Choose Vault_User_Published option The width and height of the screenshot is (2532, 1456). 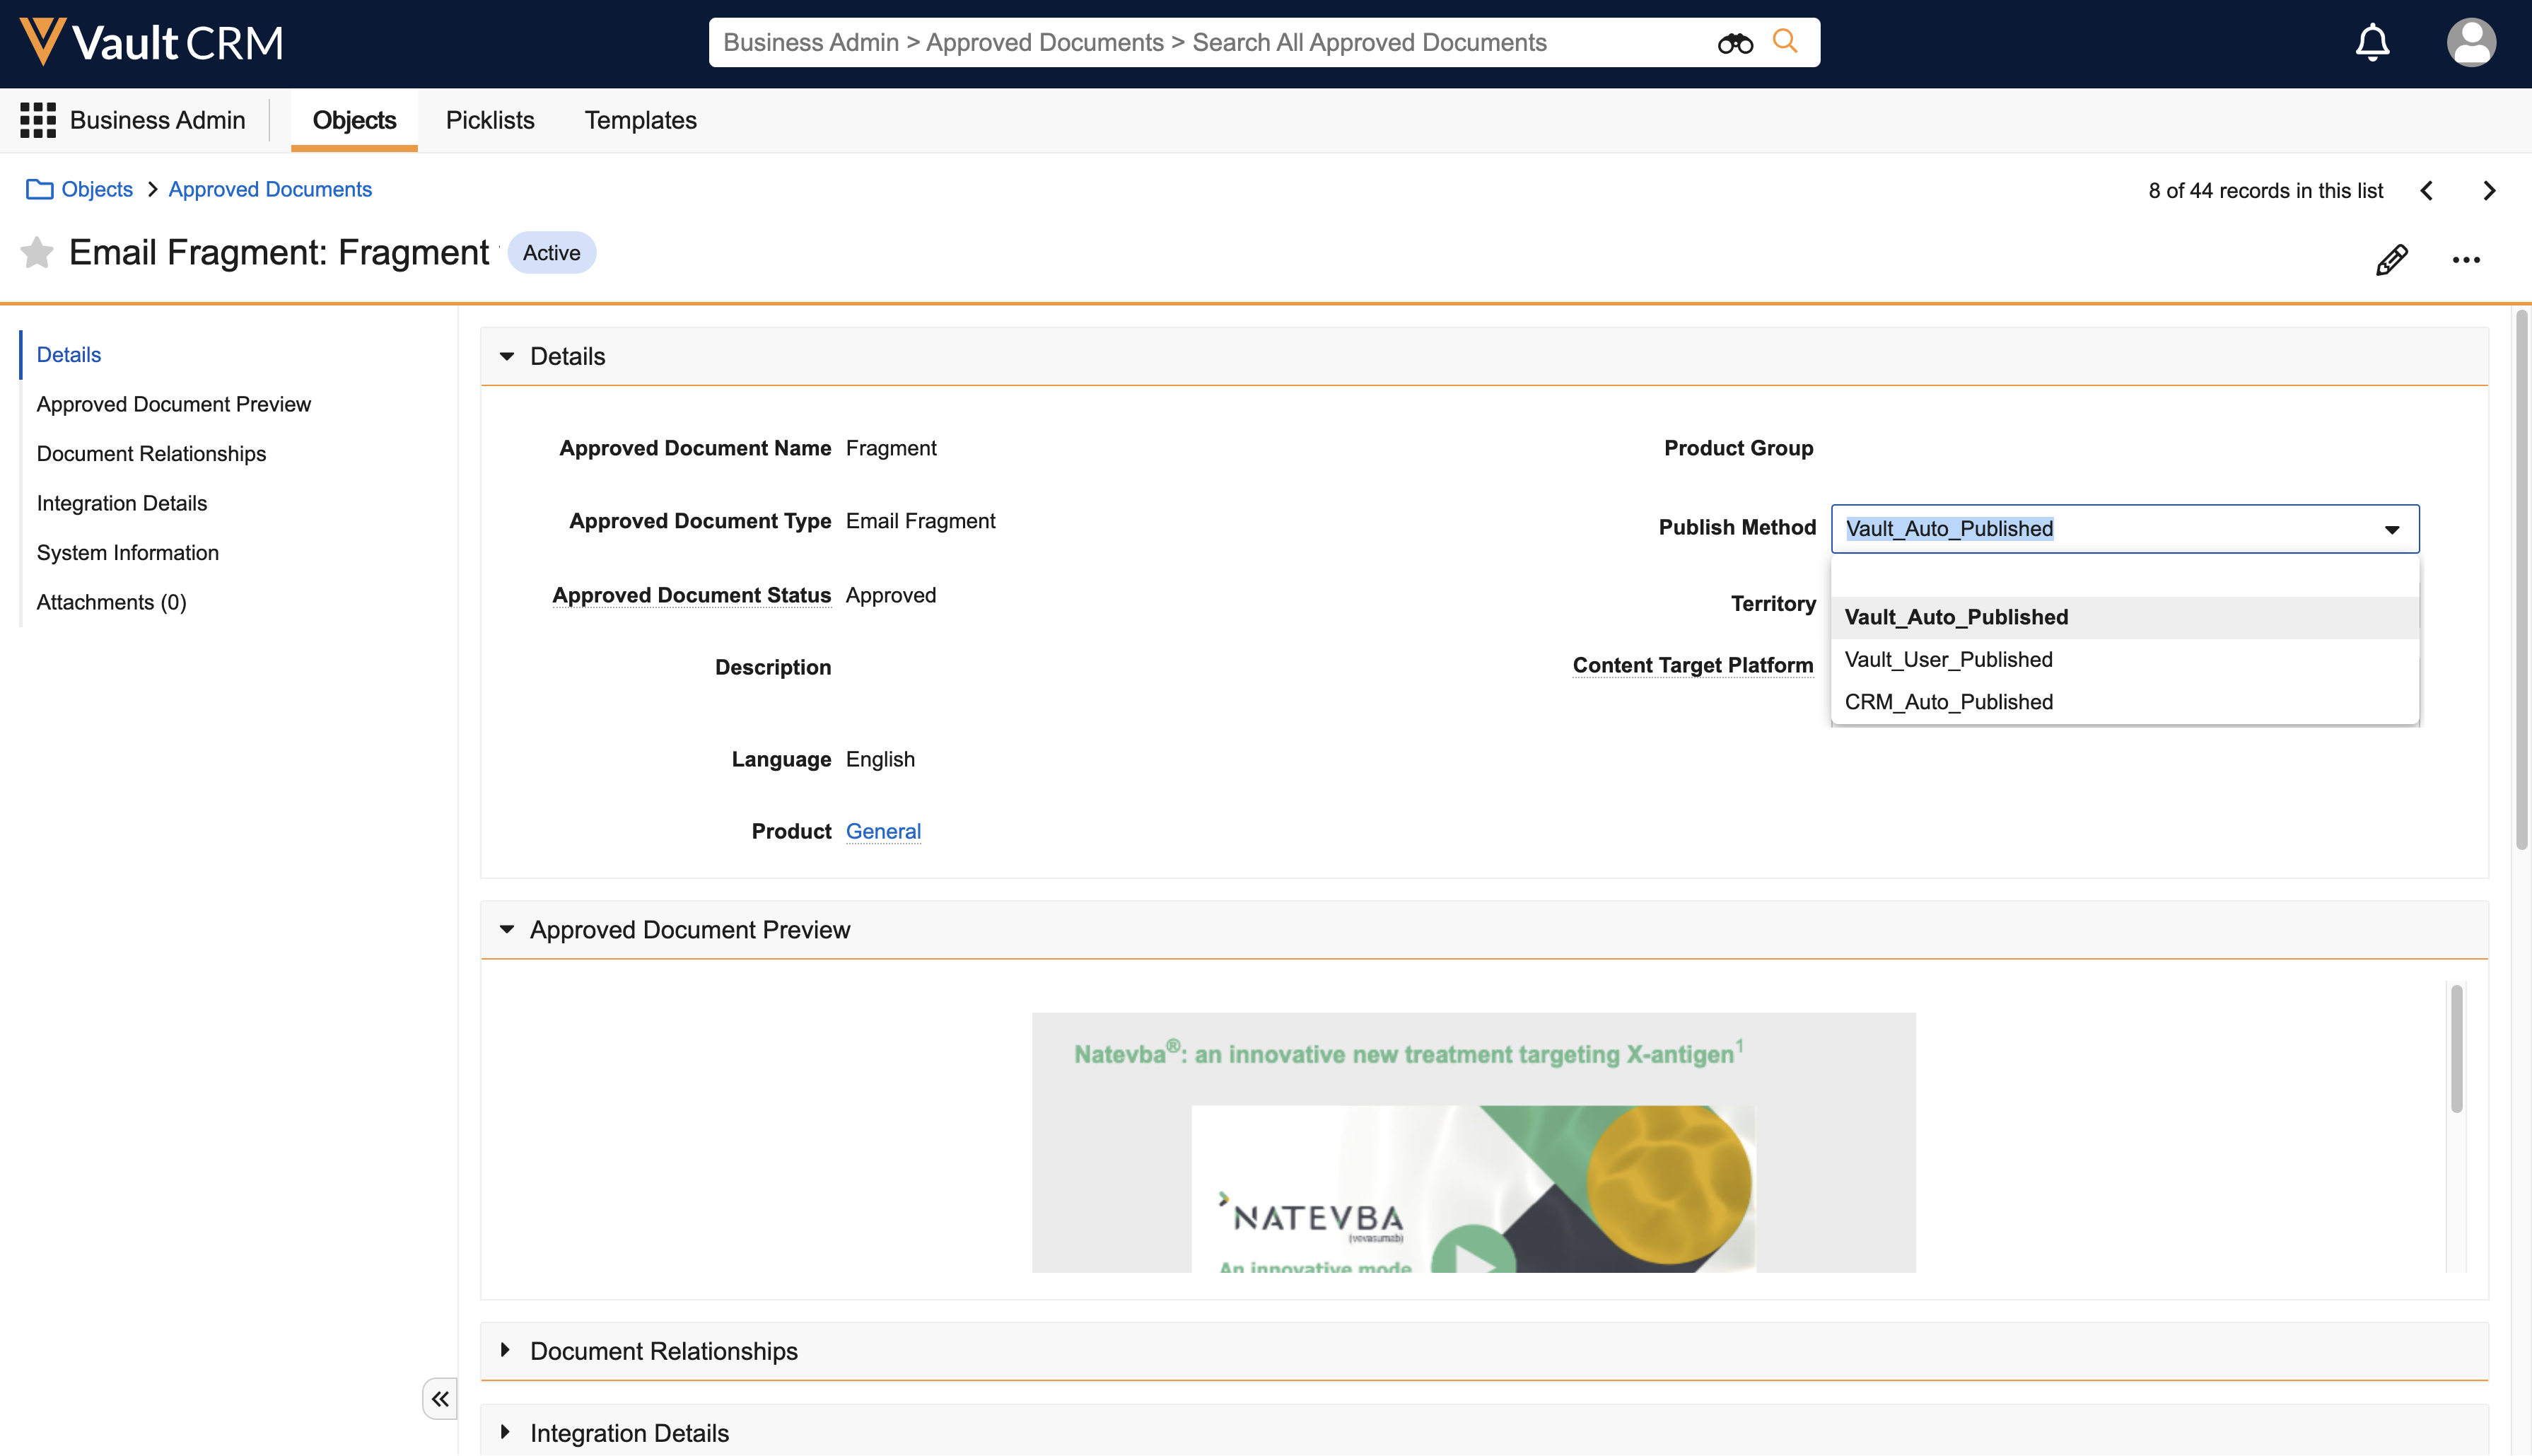coord(1948,660)
